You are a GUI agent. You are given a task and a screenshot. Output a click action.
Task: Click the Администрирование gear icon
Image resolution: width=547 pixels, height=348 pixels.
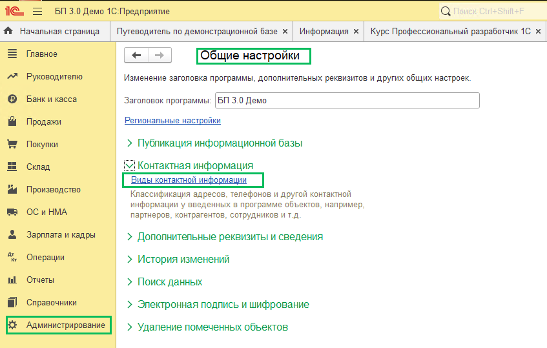[x=12, y=325]
